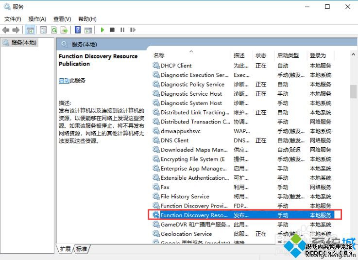Select Function Discovery Resource Publication row
358x260 pixels.
point(243,215)
